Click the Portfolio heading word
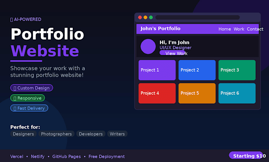This screenshot has height=162, width=269. coord(47,34)
